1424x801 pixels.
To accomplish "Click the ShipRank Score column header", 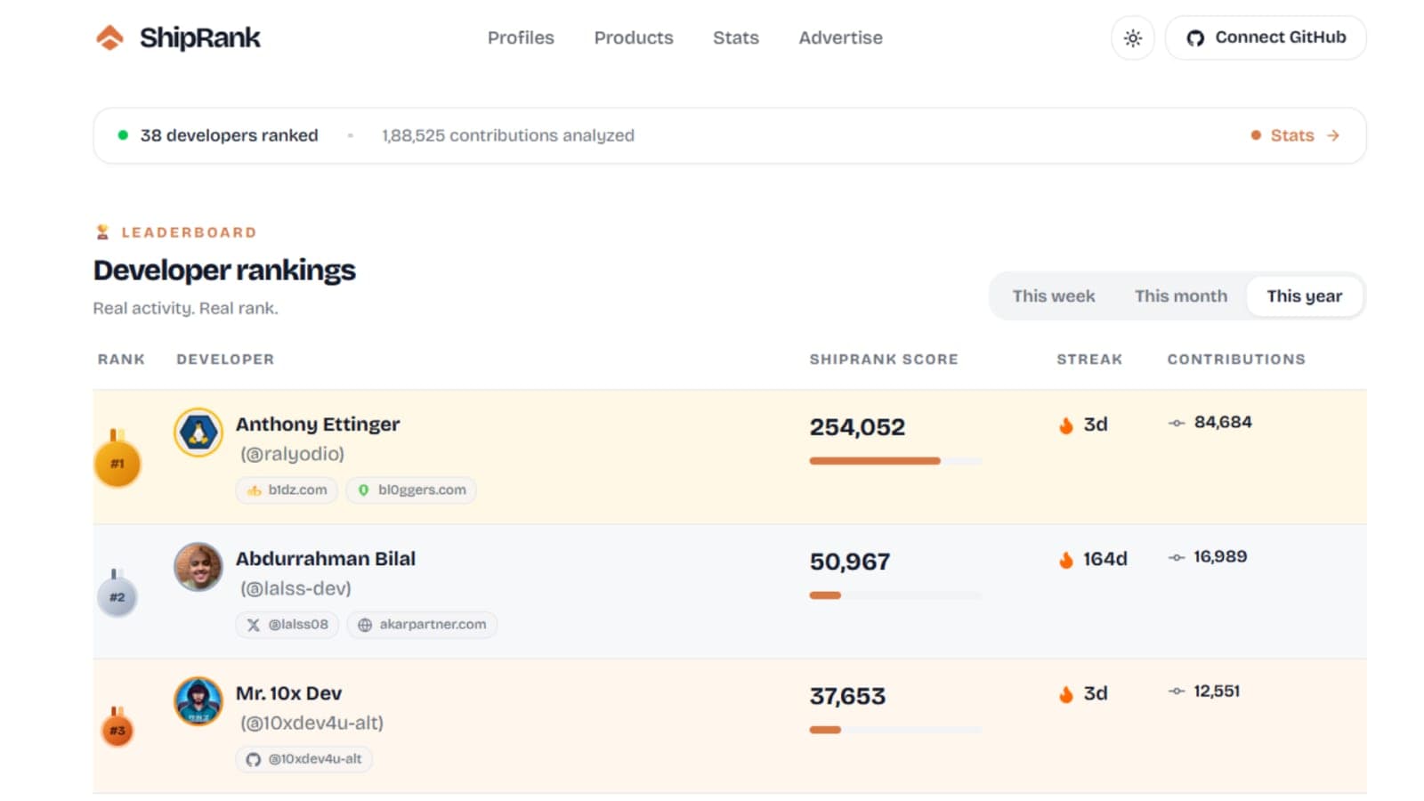I will coord(884,359).
